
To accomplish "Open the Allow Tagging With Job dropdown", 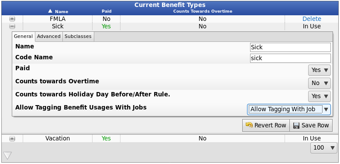I will pos(289,109).
